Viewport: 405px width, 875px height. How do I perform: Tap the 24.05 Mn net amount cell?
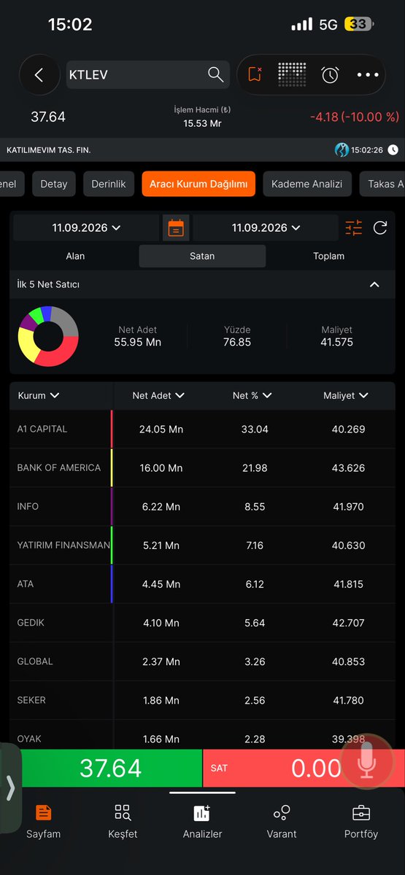click(x=161, y=429)
